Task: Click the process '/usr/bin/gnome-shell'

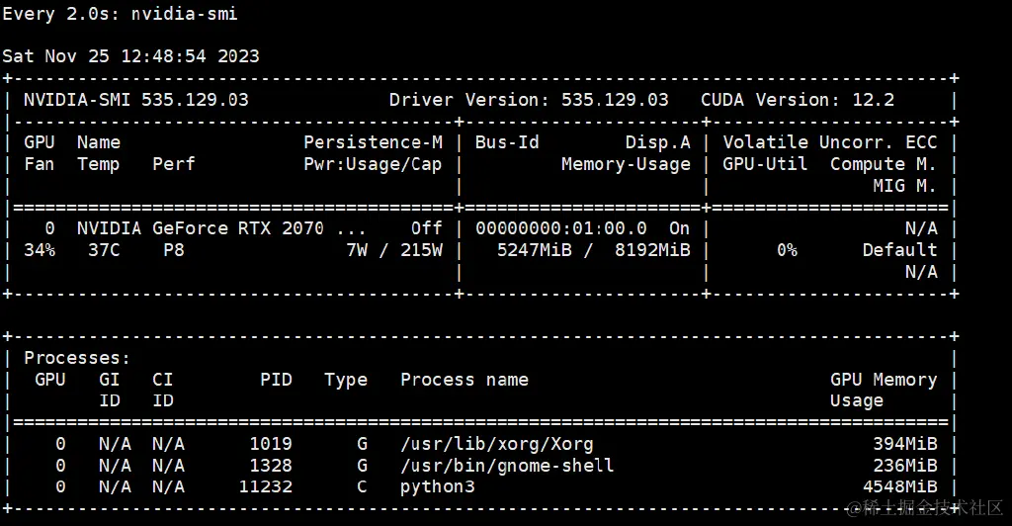Action: click(x=507, y=466)
